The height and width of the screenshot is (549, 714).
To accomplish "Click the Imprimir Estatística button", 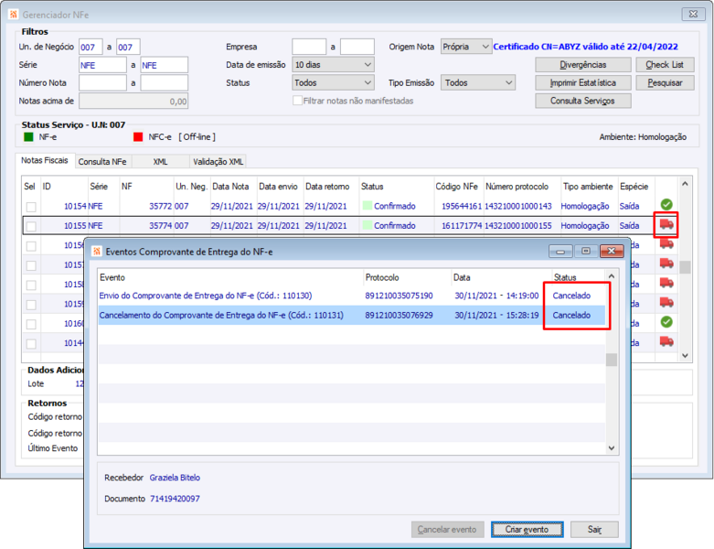I will pyautogui.click(x=583, y=83).
